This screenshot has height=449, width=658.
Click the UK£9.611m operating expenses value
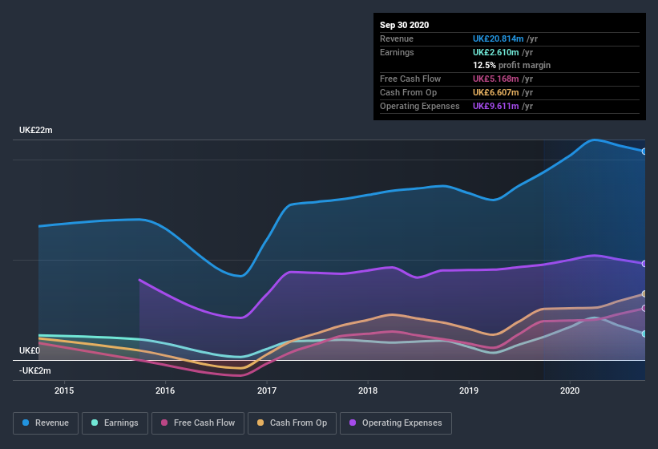[x=496, y=106]
